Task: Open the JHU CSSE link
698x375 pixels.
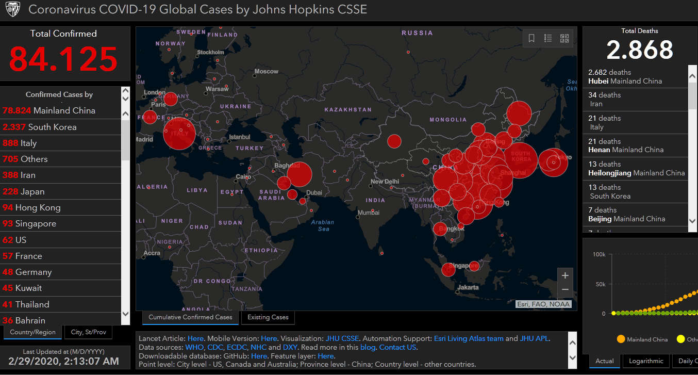Action: click(x=342, y=339)
